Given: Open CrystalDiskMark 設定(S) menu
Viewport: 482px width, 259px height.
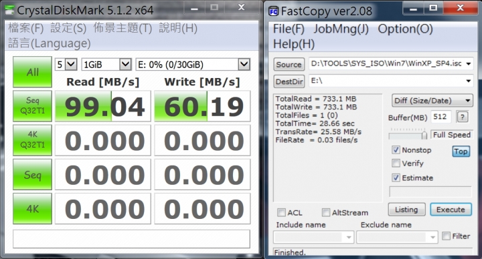Looking at the screenshot, I should tap(68, 28).
